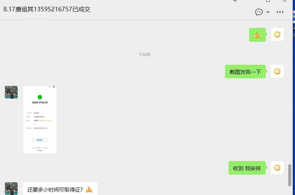Select the message 还要多少时间可取得证?
295x195 pixels.
[x=60, y=189]
